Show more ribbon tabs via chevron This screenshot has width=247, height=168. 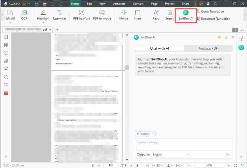click(x=195, y=4)
